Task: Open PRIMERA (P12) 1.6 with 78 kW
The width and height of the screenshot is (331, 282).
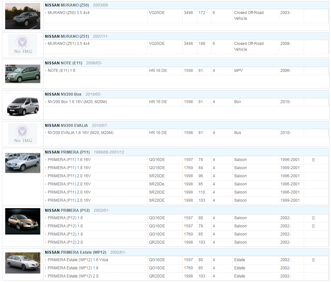Action: pos(65,226)
